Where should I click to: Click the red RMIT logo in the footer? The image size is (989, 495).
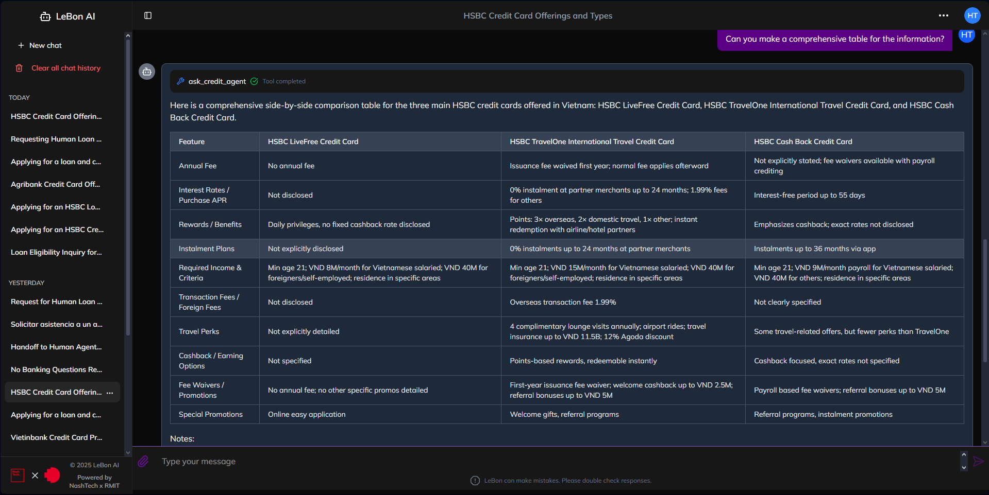click(x=52, y=475)
